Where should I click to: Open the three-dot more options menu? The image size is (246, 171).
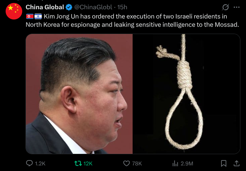point(237,7)
